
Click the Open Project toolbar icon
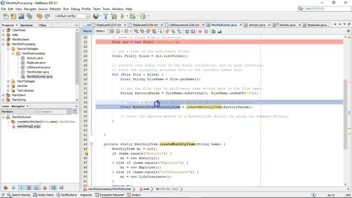pyautogui.click(x=21, y=16)
